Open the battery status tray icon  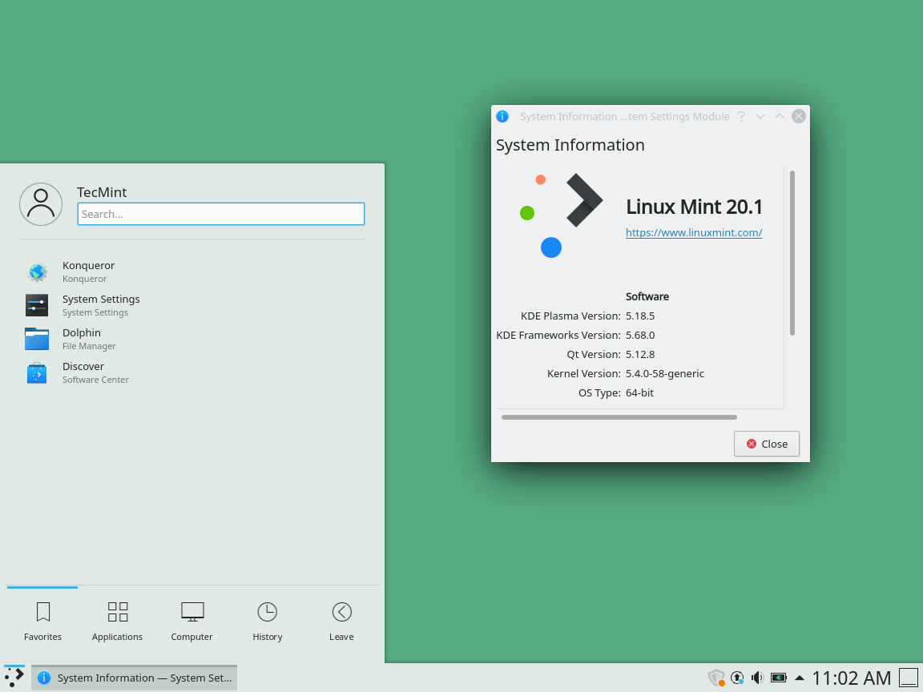click(778, 678)
